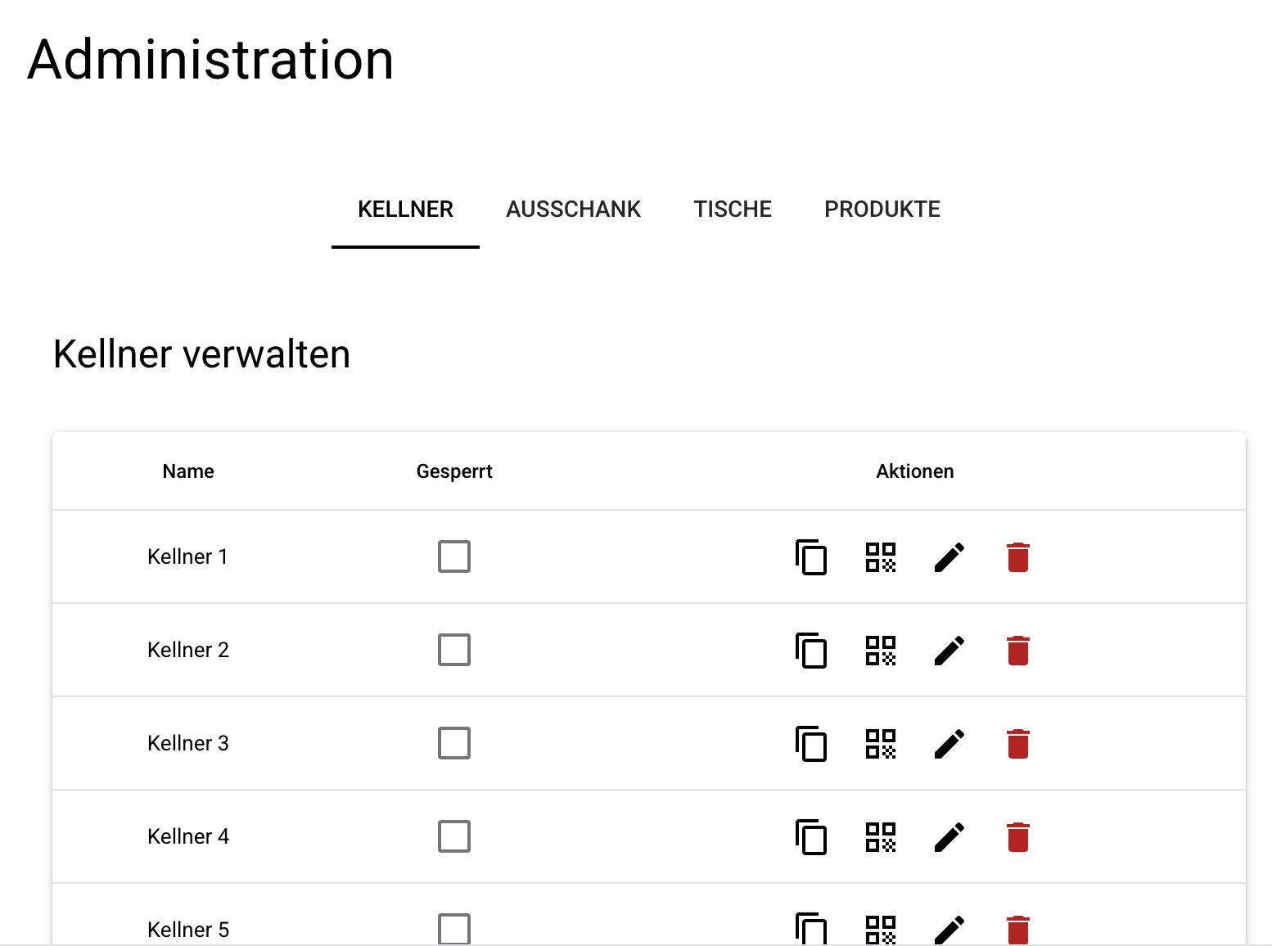The height and width of the screenshot is (946, 1272).
Task: Show QR code for Kellner 4
Action: [881, 837]
